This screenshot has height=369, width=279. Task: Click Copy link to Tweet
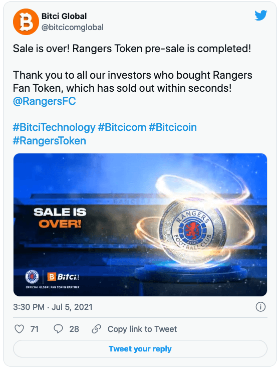(x=142, y=329)
